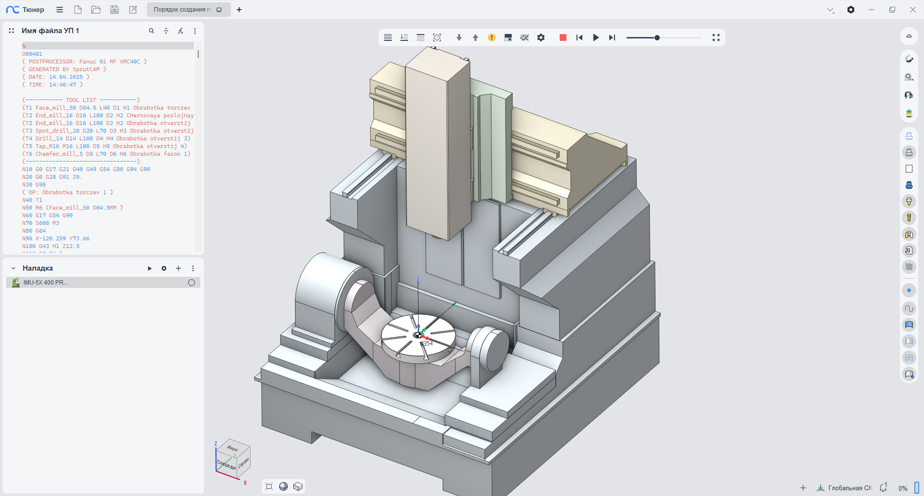This screenshot has width=924, height=496.
Task: Toggle the toolpath wave display in the right sidebar
Action: click(909, 309)
